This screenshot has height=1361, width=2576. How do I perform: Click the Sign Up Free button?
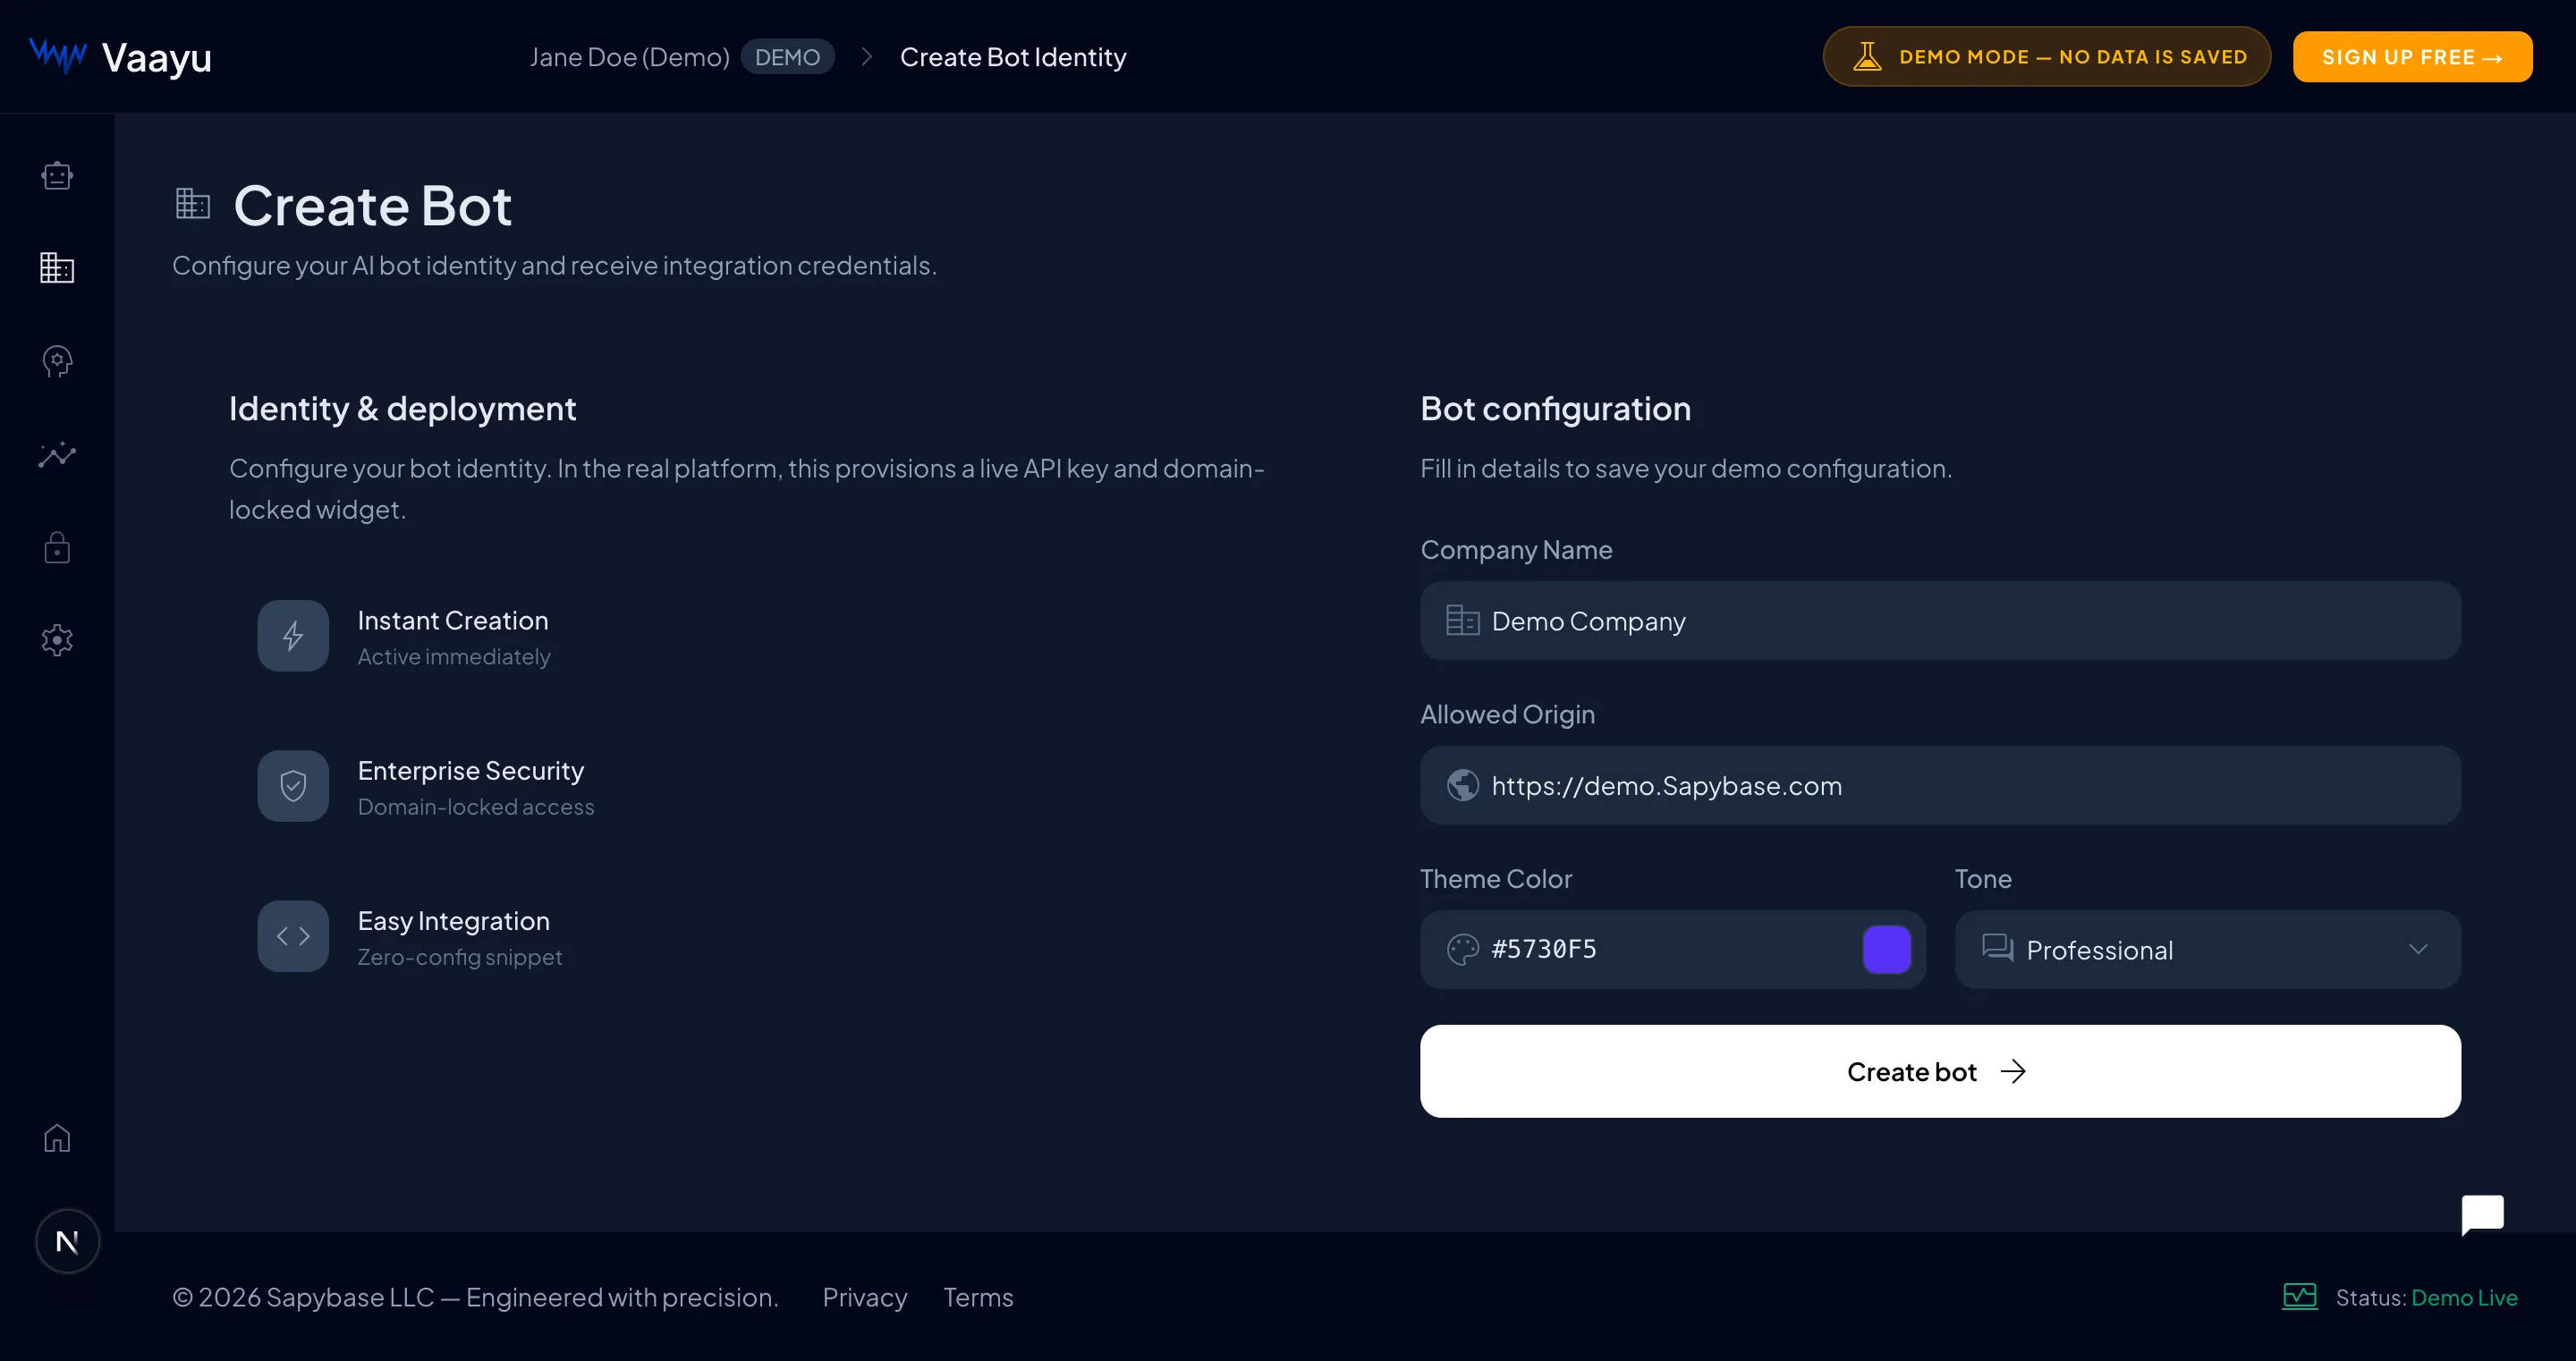click(x=2412, y=57)
